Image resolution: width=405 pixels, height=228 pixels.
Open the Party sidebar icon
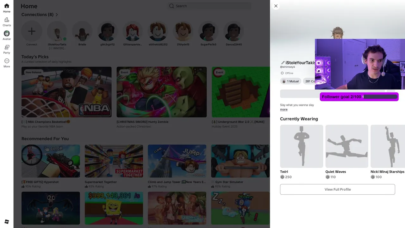pyautogui.click(x=7, y=47)
